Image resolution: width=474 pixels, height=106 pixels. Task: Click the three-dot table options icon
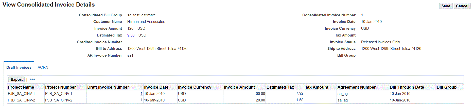(x=32, y=79)
